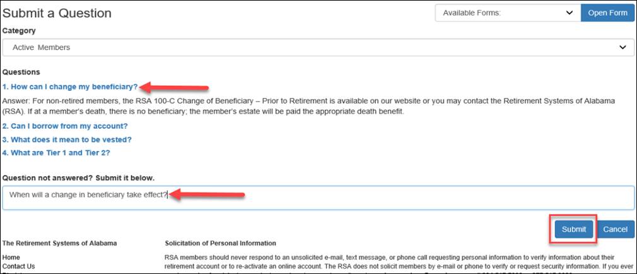
Task: Click 'The Retirement Systems of Alabama' footer heading
Action: 60,243
